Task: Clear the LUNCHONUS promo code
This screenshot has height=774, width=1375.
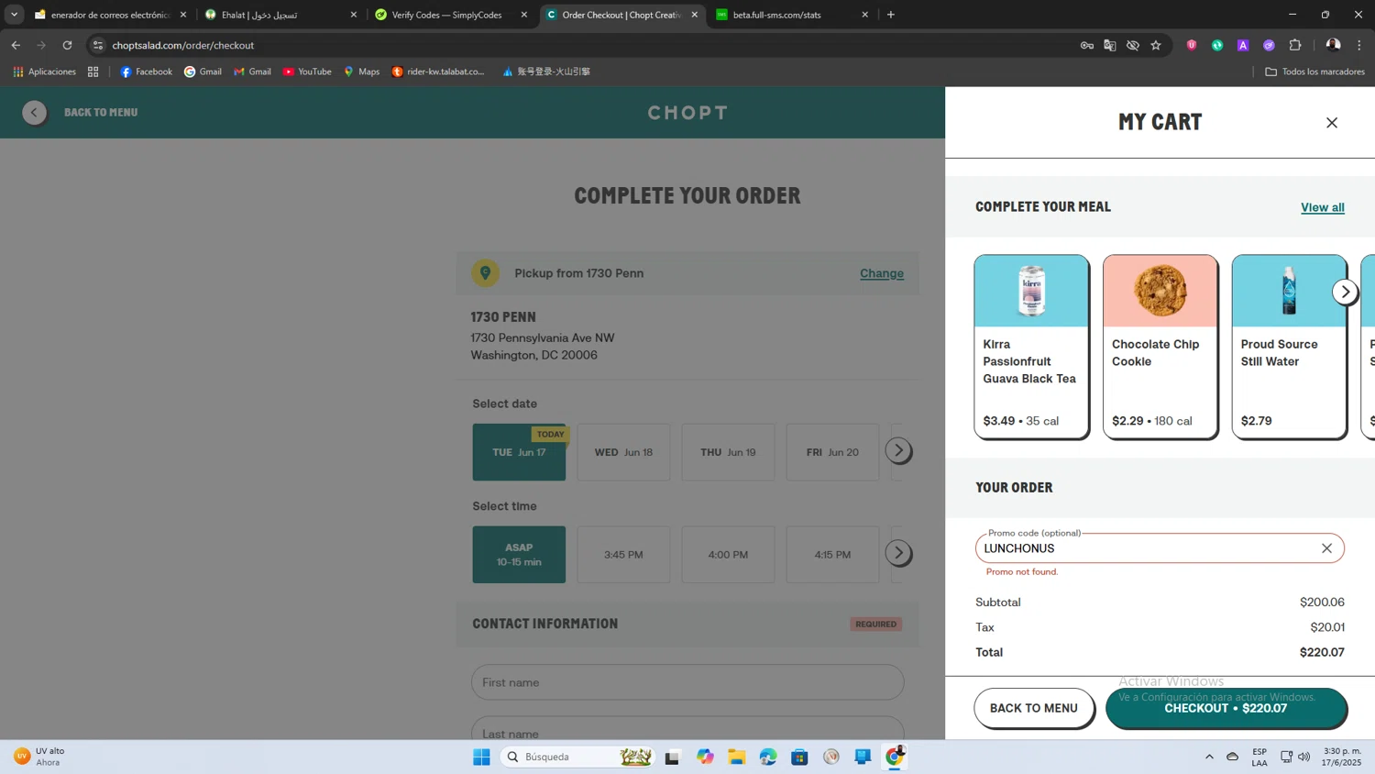Action: click(x=1326, y=548)
